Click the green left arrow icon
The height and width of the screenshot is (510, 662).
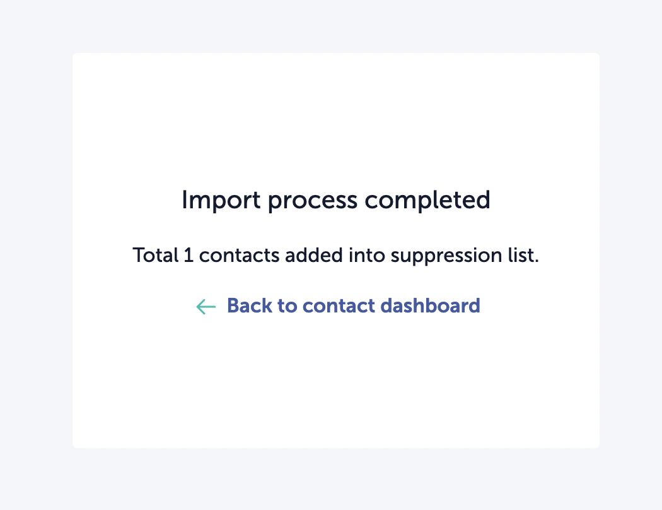206,306
